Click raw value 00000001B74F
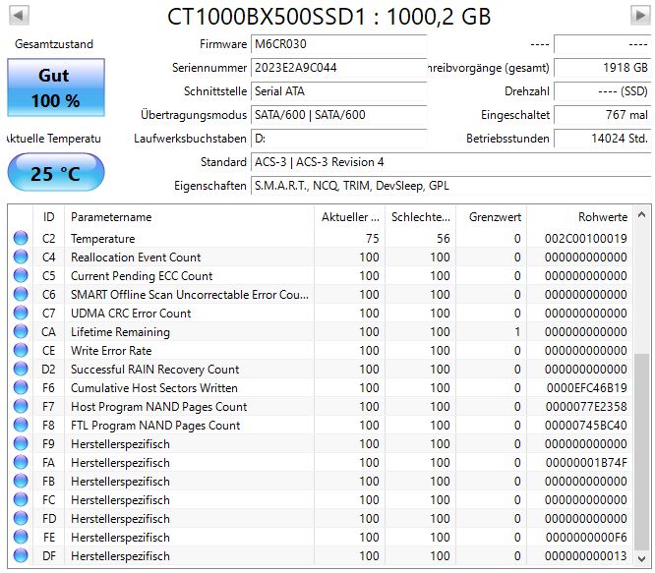 click(x=586, y=463)
